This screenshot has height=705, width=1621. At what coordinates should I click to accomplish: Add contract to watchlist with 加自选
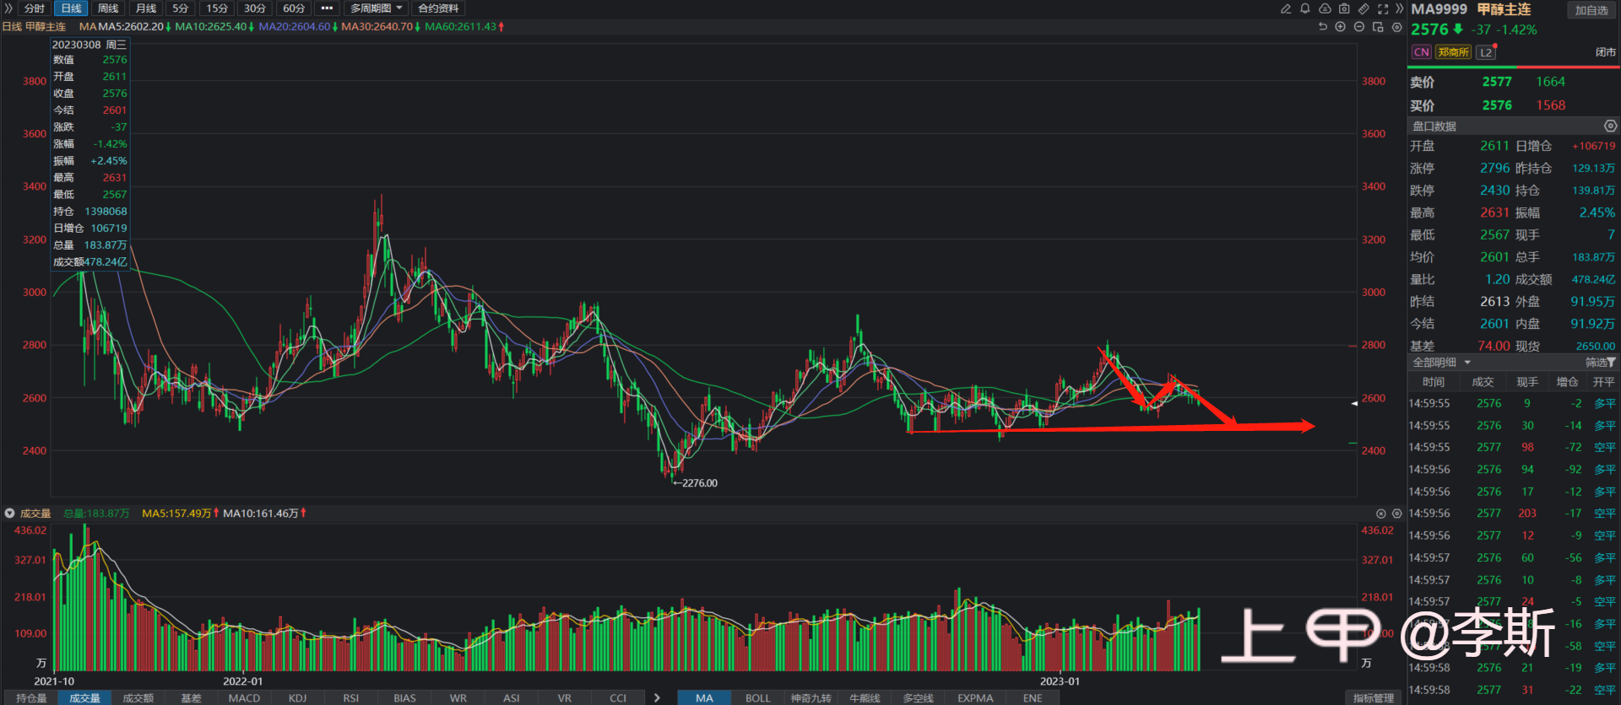1591,10
